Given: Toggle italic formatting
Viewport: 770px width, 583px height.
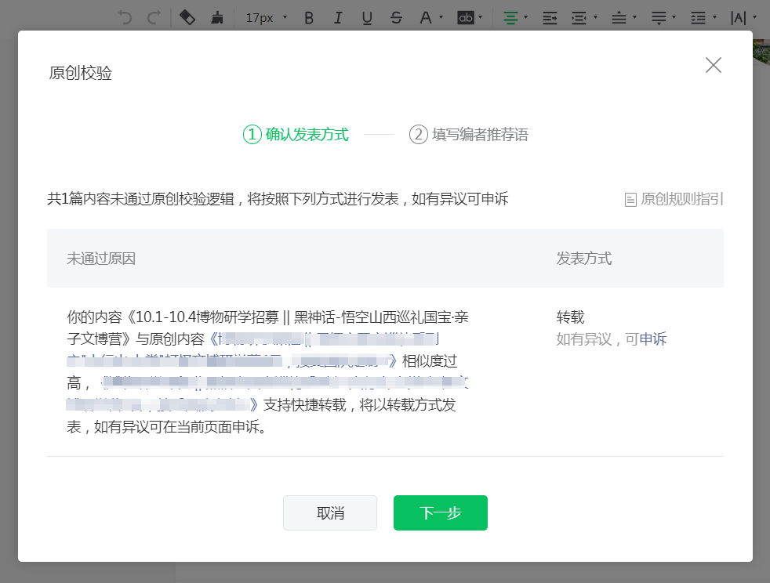Looking at the screenshot, I should click(x=338, y=17).
